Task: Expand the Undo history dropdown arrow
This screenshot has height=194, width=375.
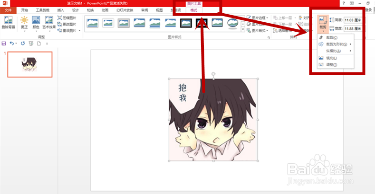Action: (16, 44)
